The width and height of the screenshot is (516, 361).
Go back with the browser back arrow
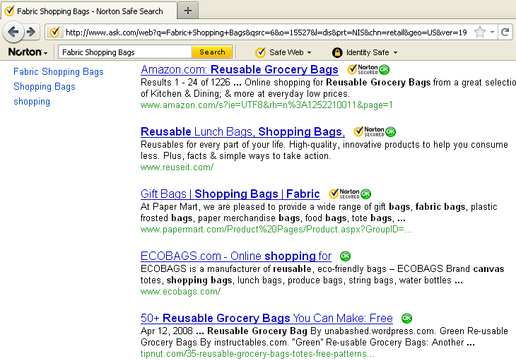coord(13,32)
